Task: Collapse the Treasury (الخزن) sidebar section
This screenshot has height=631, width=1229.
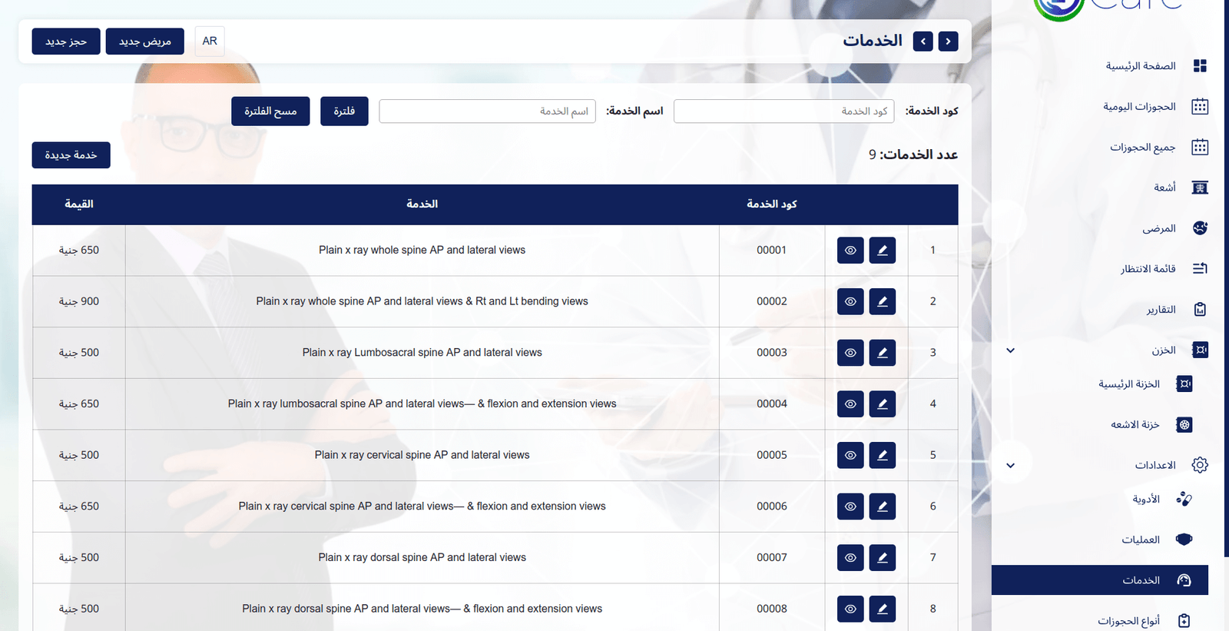Action: [x=1011, y=350]
